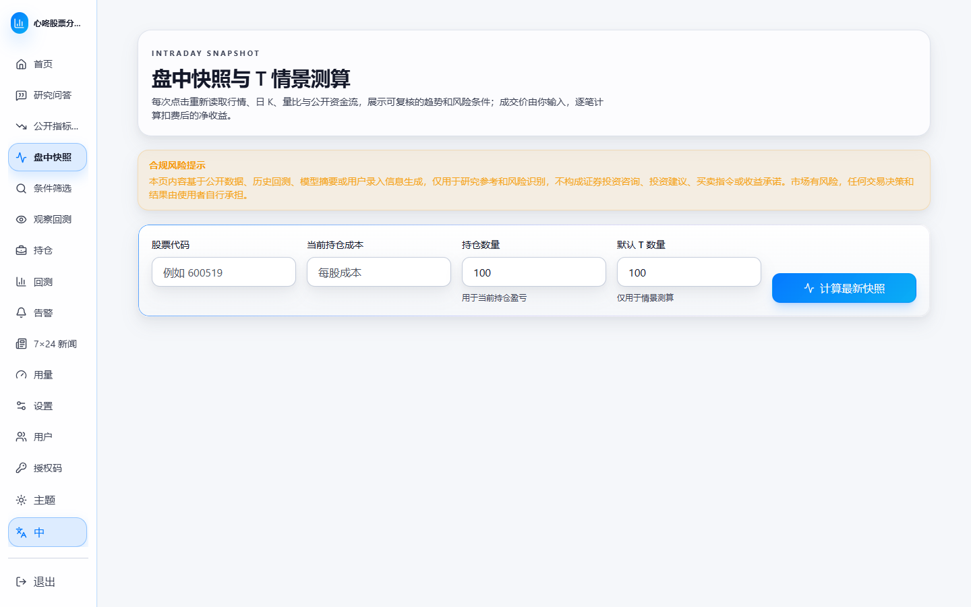The width and height of the screenshot is (971, 607).
Task: Switch language with the 中 toggle
Action: [47, 532]
